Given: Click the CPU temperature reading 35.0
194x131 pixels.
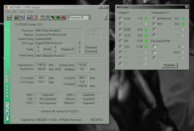Looking at the screenshot, I should click(177, 24).
